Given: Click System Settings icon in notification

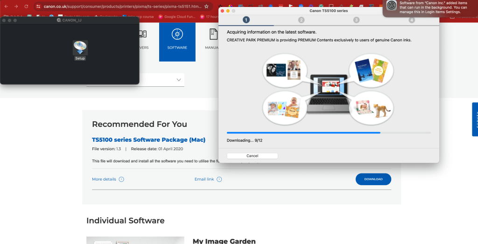Looking at the screenshot, I should (392, 6).
